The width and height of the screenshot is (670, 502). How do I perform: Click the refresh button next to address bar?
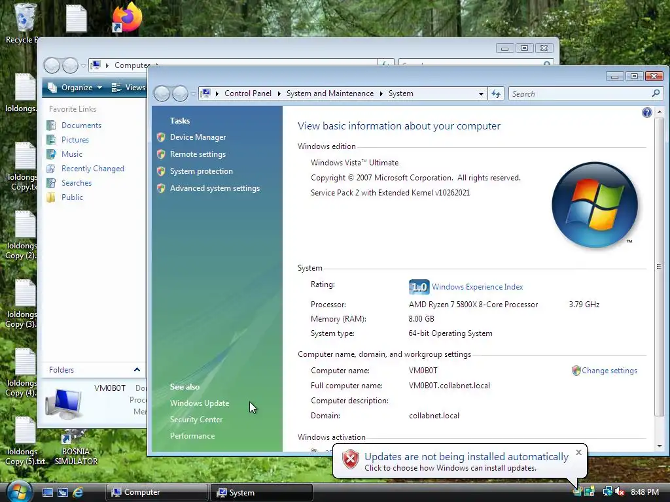[x=496, y=93]
